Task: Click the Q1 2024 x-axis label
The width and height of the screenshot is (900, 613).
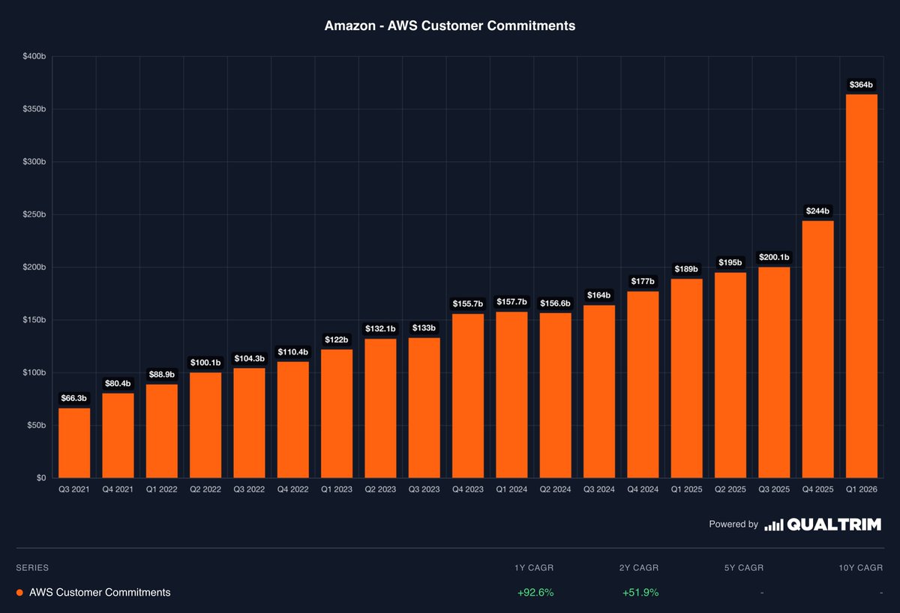Action: (x=511, y=489)
